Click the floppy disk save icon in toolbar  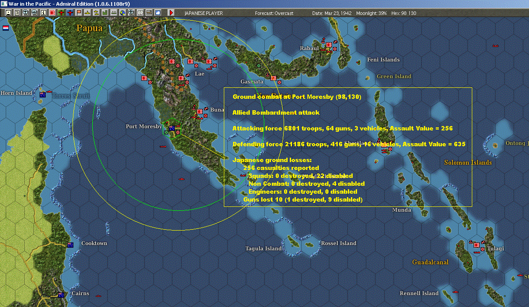pyautogui.click(x=8, y=13)
